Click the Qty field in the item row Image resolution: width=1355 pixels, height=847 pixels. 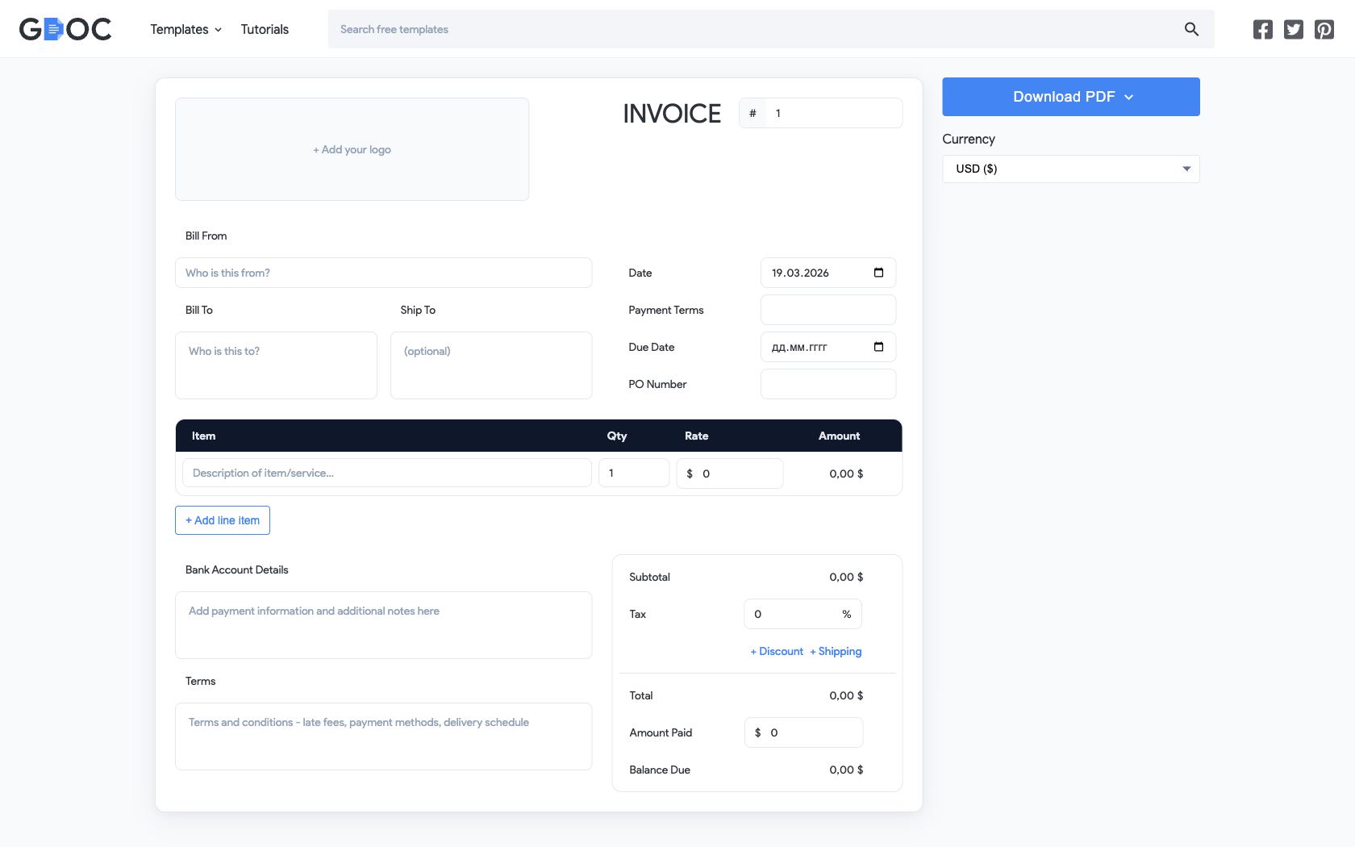tap(633, 473)
